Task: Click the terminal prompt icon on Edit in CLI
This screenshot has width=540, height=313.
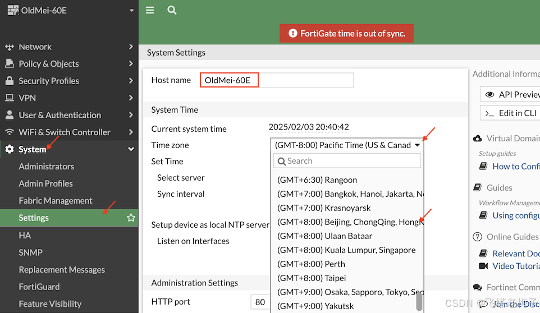Action: click(x=489, y=113)
